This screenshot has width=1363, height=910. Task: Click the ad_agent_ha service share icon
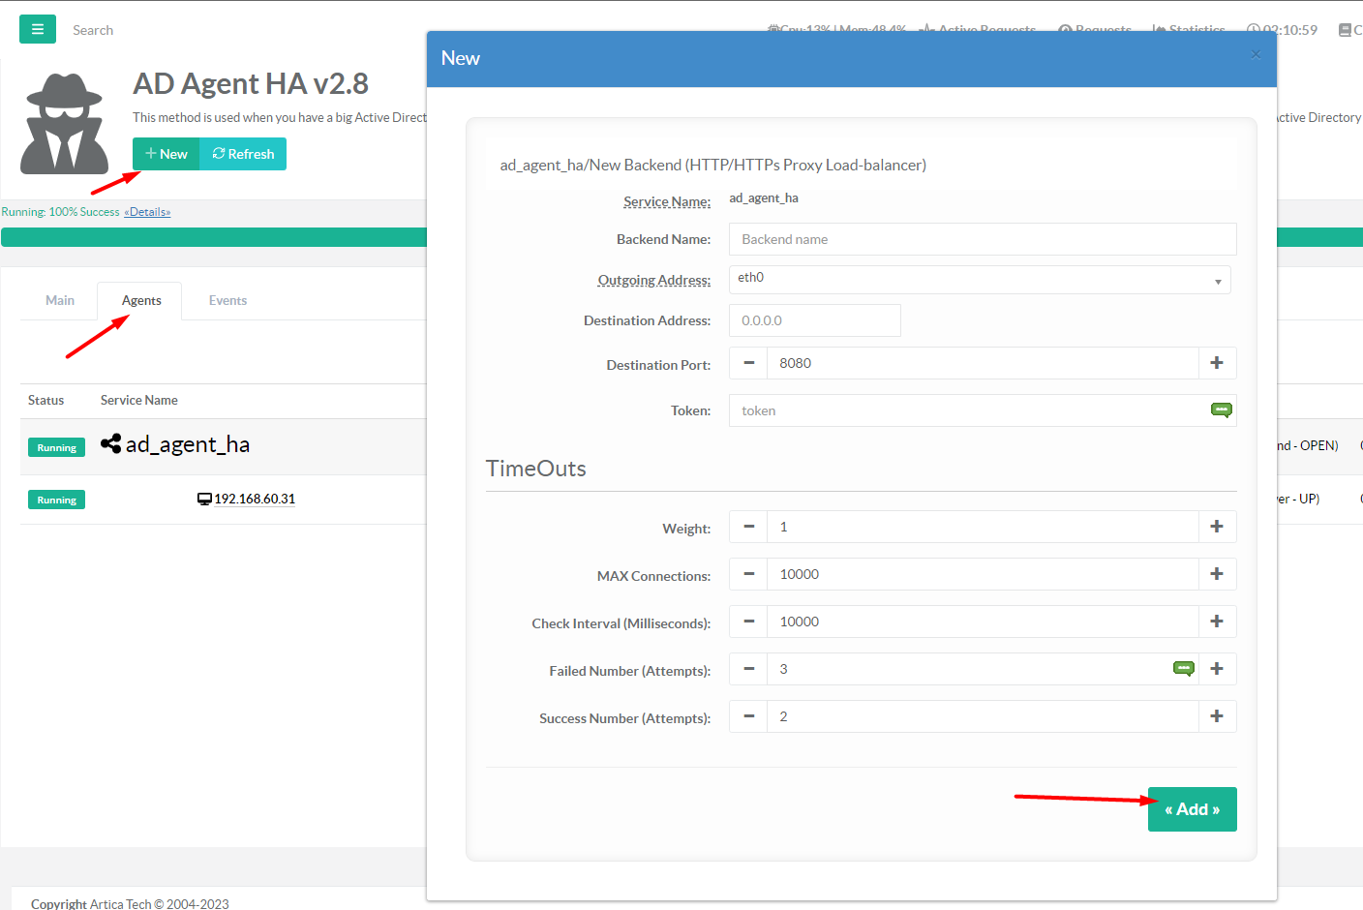pyautogui.click(x=111, y=444)
